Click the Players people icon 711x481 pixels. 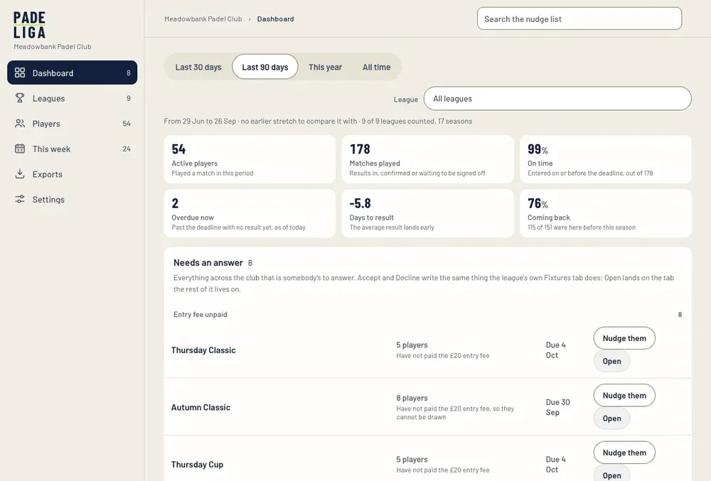(20, 123)
